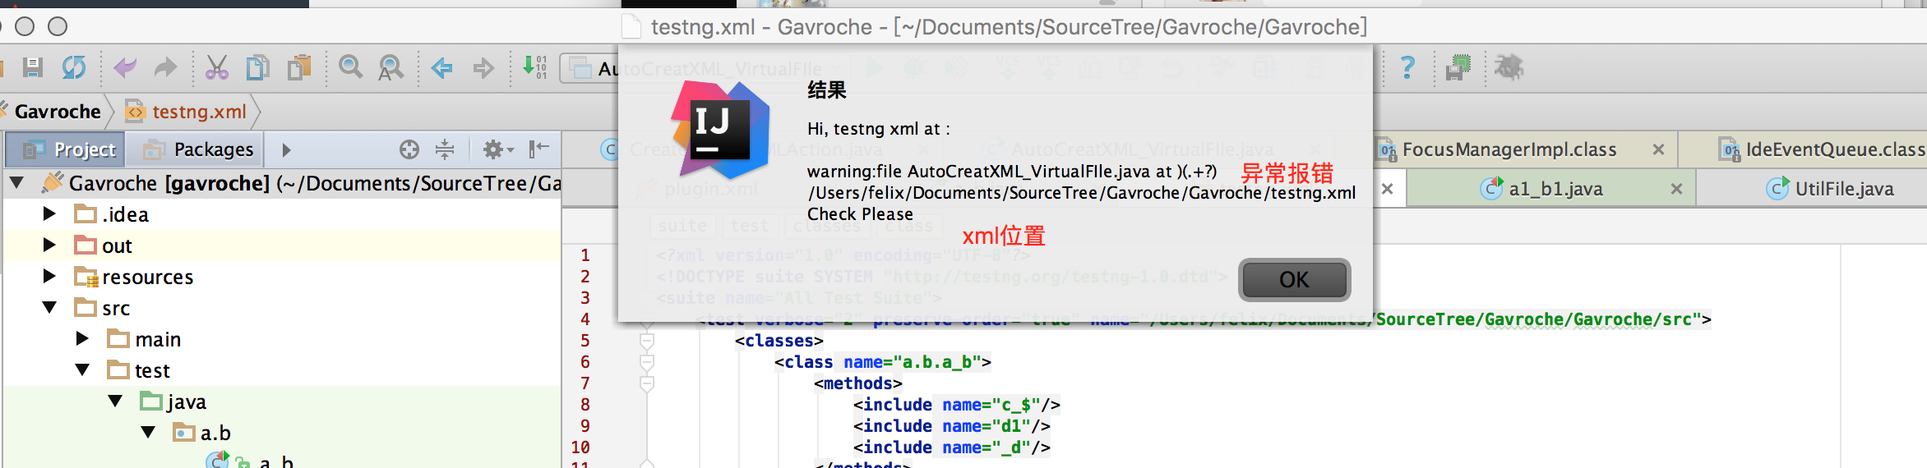Cut the selection with the scissors icon

[217, 67]
